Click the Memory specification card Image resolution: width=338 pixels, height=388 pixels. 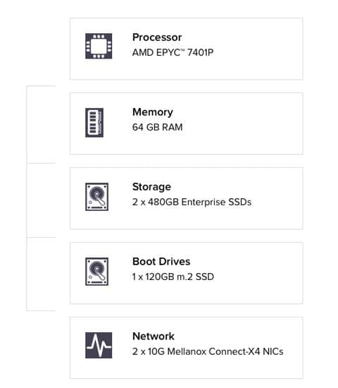(x=187, y=123)
